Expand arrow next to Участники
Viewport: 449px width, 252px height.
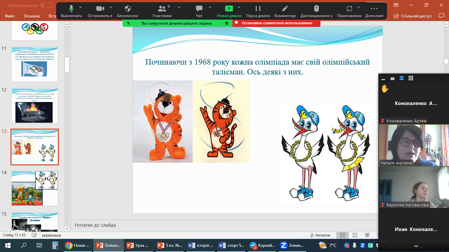coord(179,7)
